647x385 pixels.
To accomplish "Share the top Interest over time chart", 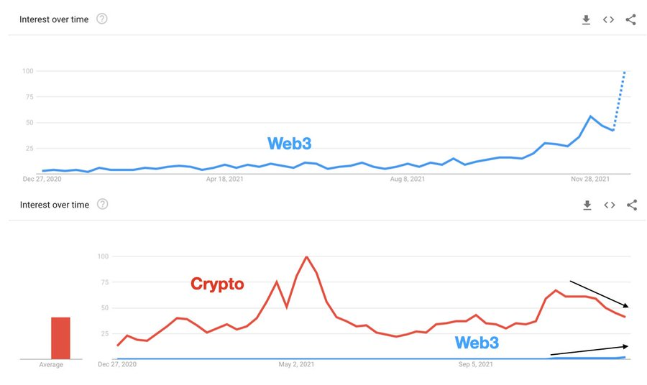I will [x=630, y=19].
